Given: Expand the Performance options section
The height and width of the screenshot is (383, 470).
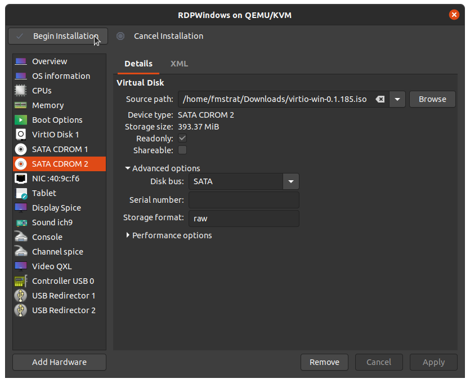Looking at the screenshot, I should click(x=128, y=235).
